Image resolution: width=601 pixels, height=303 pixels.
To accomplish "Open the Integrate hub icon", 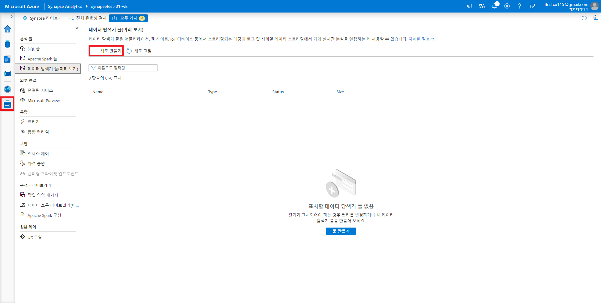I will 8,74.
